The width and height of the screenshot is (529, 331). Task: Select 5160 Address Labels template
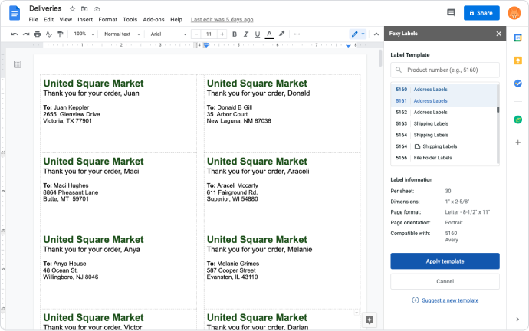tap(444, 90)
